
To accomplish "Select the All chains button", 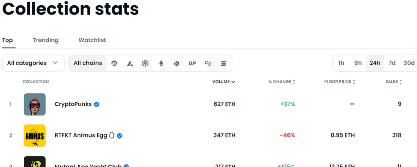I will click(x=88, y=63).
